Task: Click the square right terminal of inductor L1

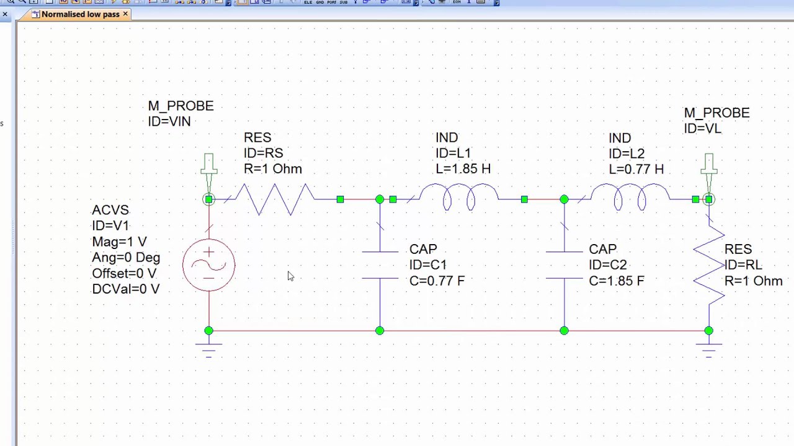Action: 524,199
